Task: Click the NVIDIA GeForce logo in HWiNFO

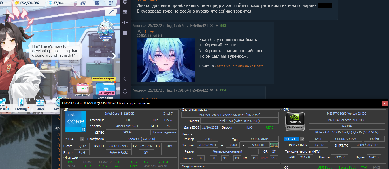Action: [x=295, y=122]
